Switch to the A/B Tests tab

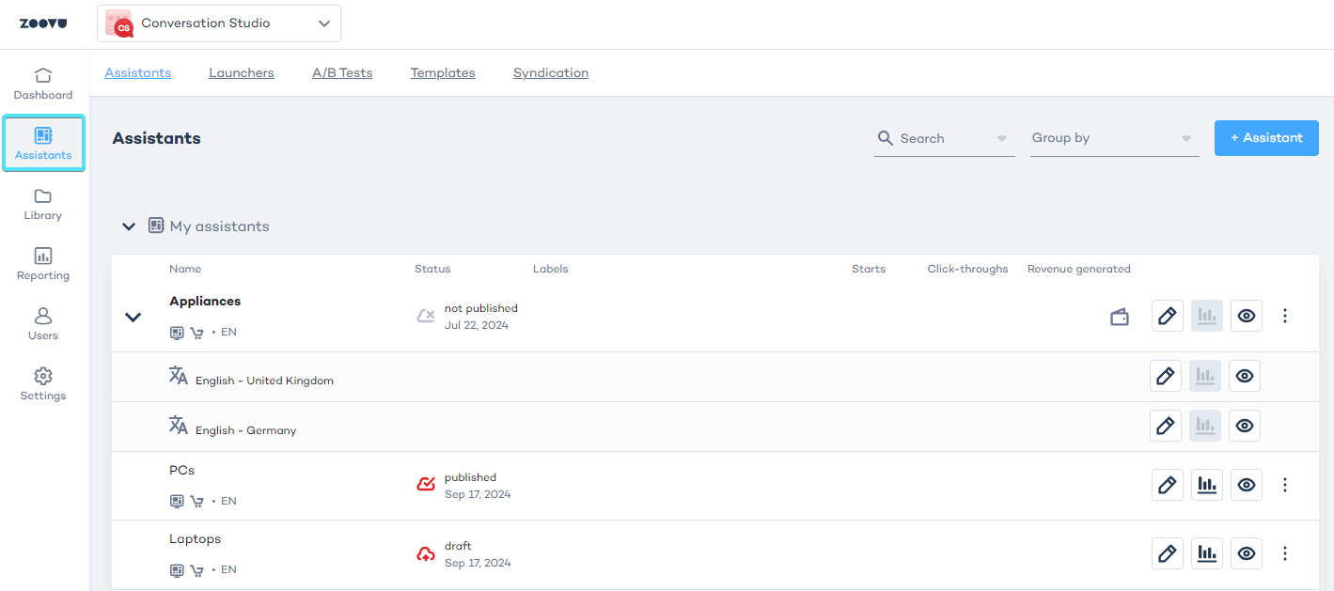click(x=342, y=72)
